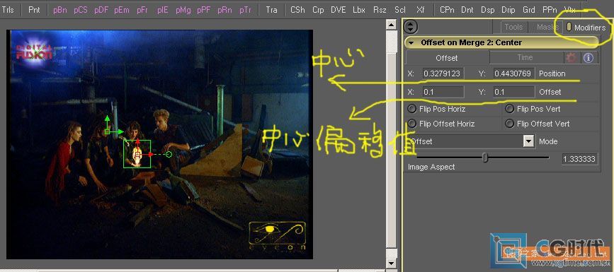The image size is (614, 272).
Task: Click the viewer scrollbar up arrow
Action: pos(390,25)
